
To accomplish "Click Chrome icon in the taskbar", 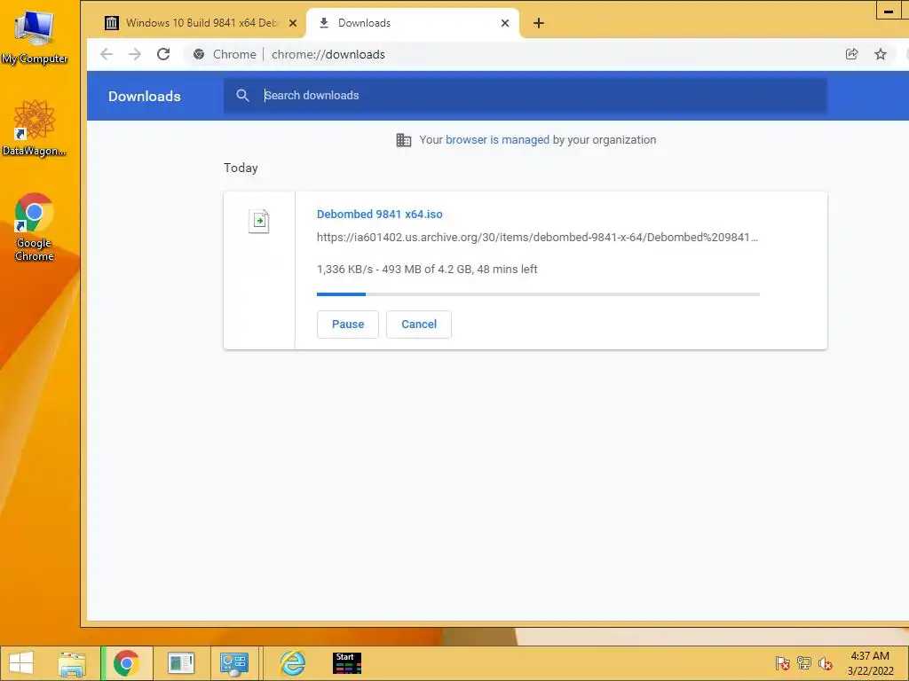I will [x=126, y=663].
